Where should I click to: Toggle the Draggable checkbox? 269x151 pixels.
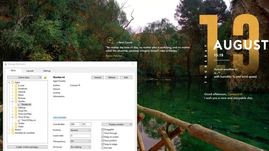pos(103,130)
